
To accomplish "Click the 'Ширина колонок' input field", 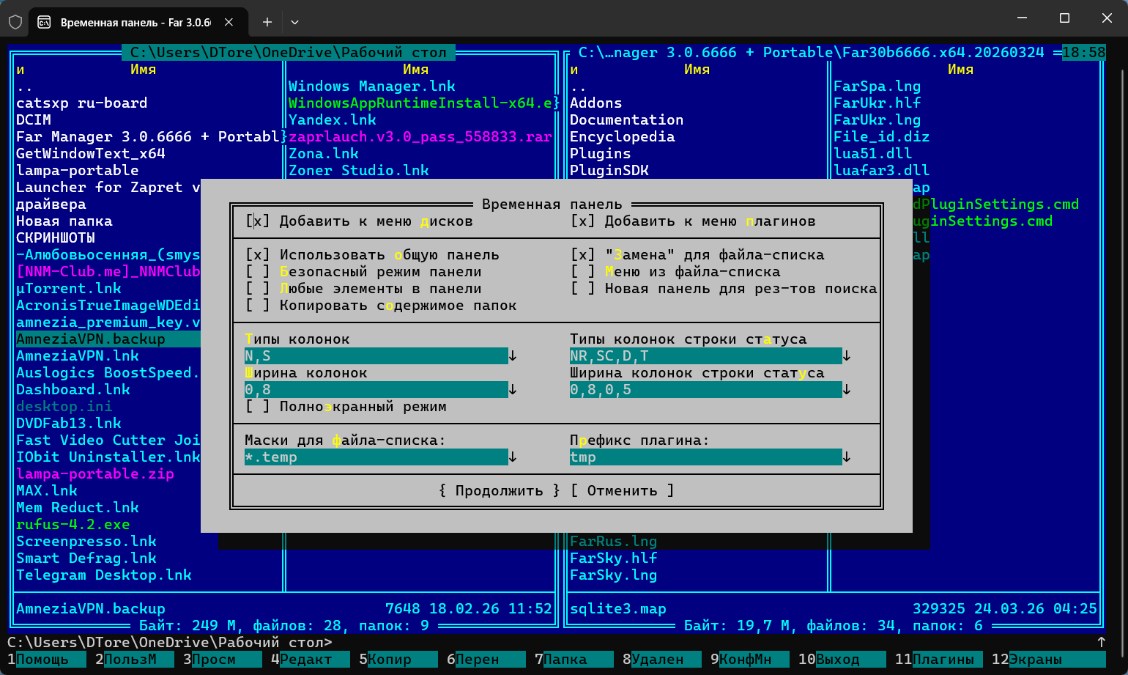I will point(376,390).
